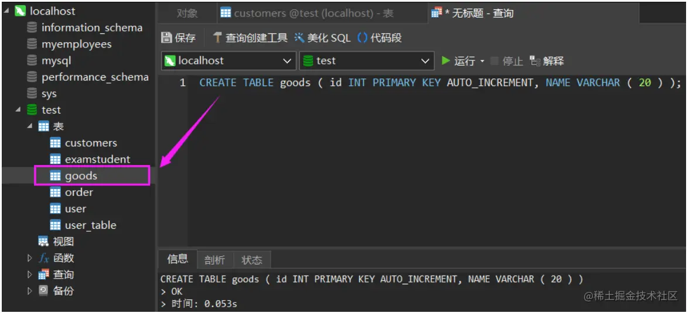Click the 函数 fx functions icon

click(43, 258)
